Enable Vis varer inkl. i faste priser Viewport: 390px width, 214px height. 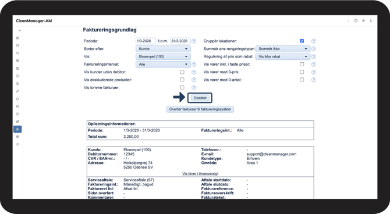coord(302,64)
